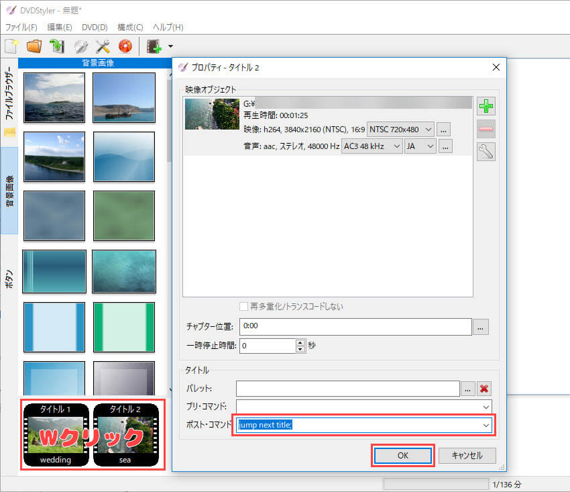
Task: Open the ファイル(F) menu
Action: pyautogui.click(x=21, y=28)
